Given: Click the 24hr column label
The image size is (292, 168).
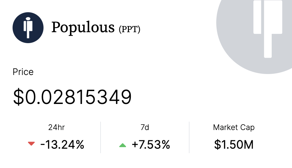Looking at the screenshot, I should point(56,127).
